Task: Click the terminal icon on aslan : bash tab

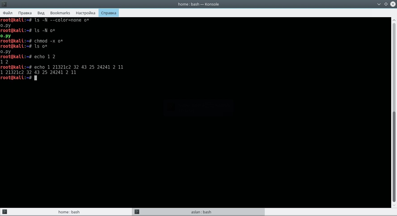Action: pos(137,212)
